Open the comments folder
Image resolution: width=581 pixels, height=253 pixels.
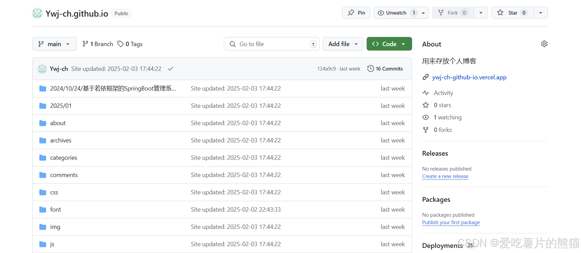pyautogui.click(x=64, y=175)
